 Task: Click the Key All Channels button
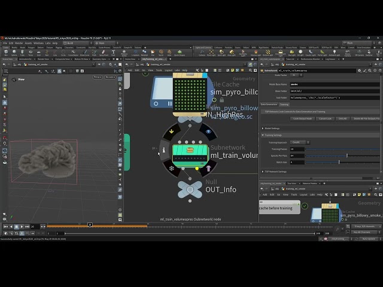click(x=364, y=233)
